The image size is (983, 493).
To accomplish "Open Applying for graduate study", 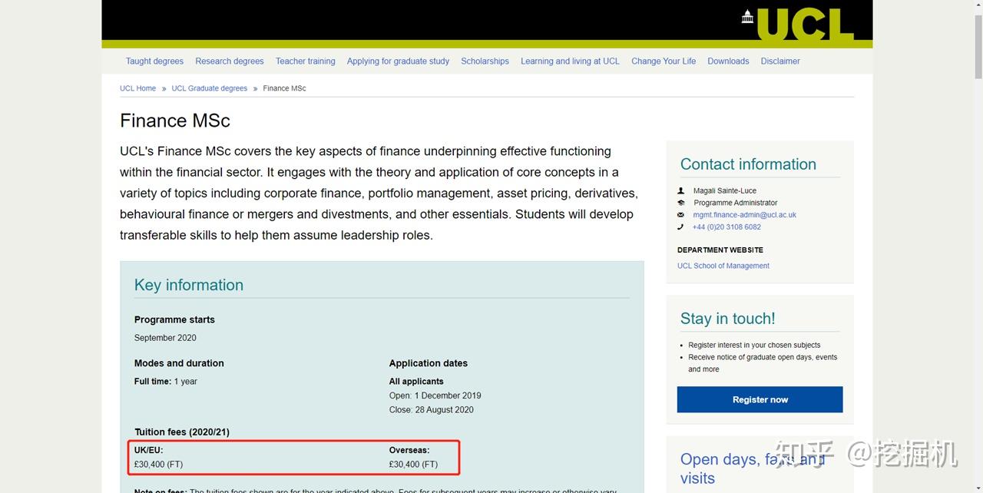I will pyautogui.click(x=398, y=61).
